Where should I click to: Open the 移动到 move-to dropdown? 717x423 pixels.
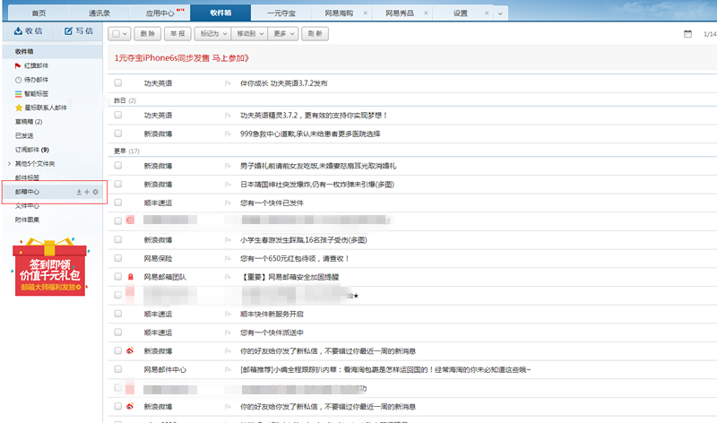pos(250,34)
